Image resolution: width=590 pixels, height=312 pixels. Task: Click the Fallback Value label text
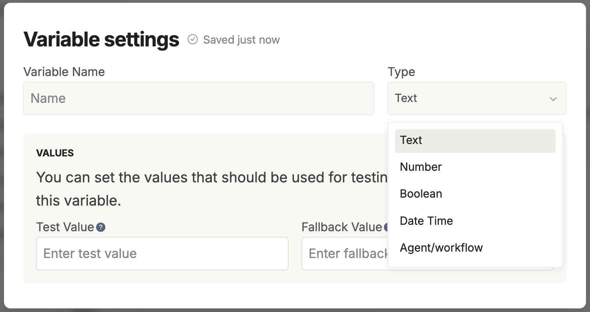(341, 227)
